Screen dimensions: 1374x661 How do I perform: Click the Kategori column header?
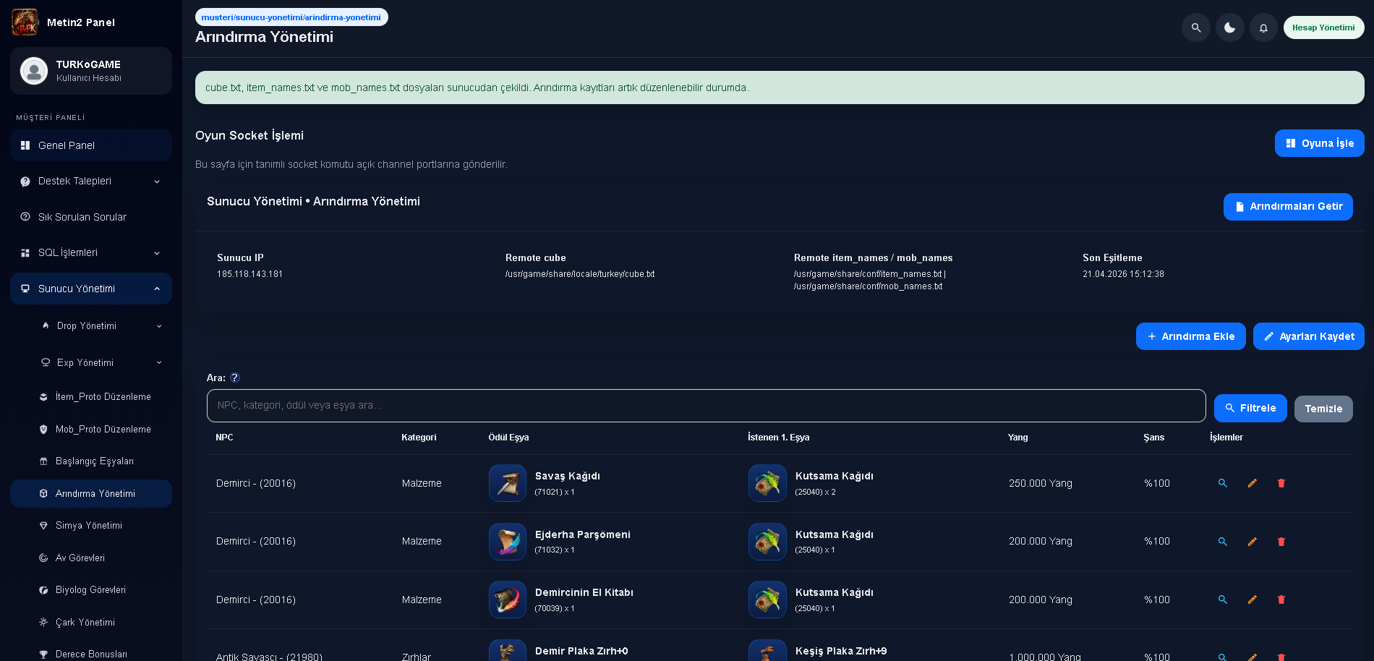[419, 438]
